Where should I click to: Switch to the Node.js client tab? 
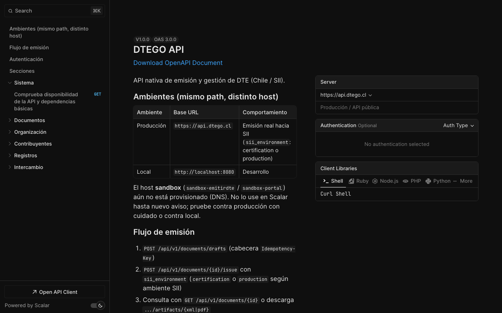point(385,181)
